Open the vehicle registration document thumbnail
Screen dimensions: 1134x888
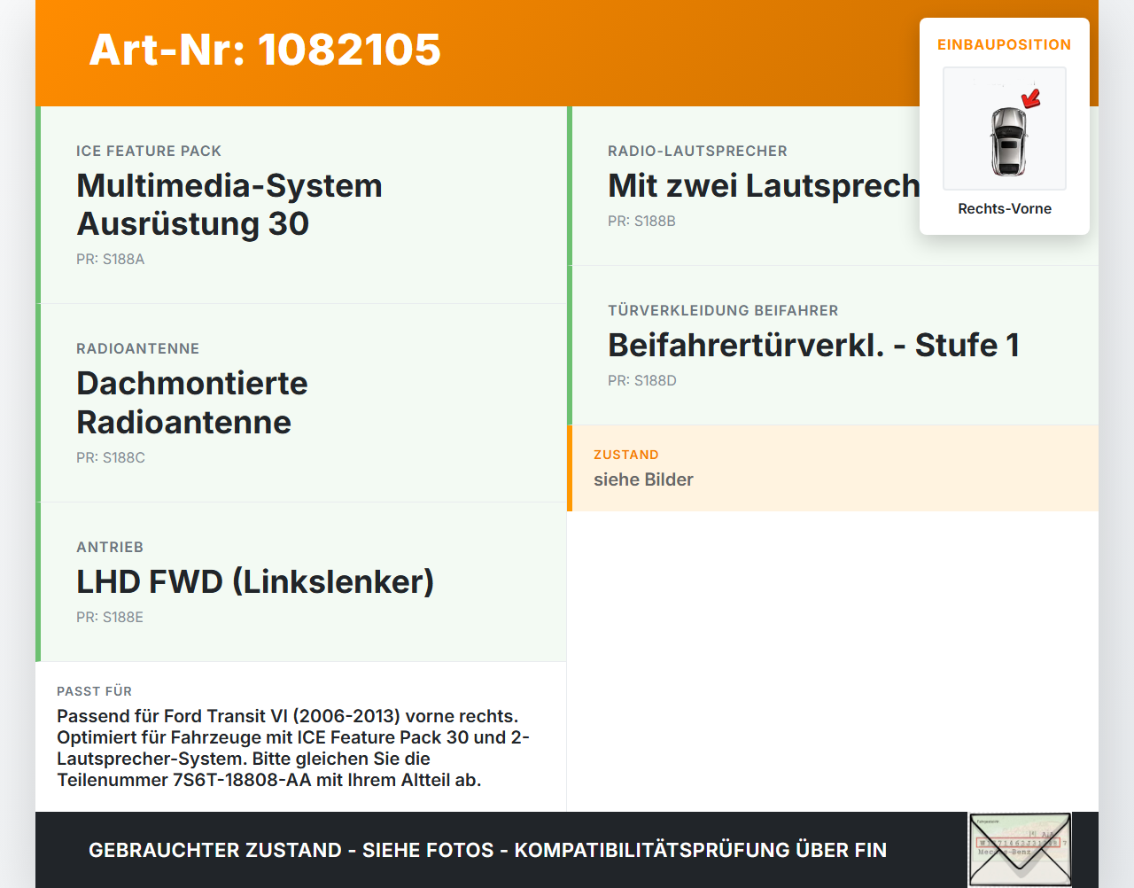pos(1020,850)
